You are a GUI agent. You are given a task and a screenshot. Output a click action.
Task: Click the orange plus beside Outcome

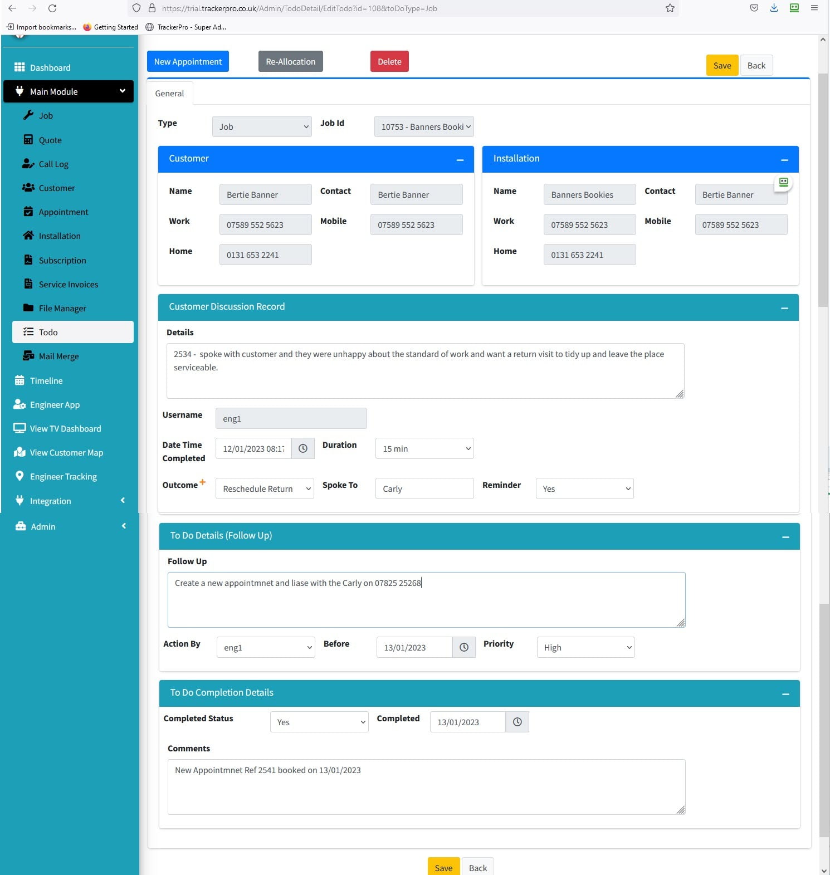[x=203, y=482]
